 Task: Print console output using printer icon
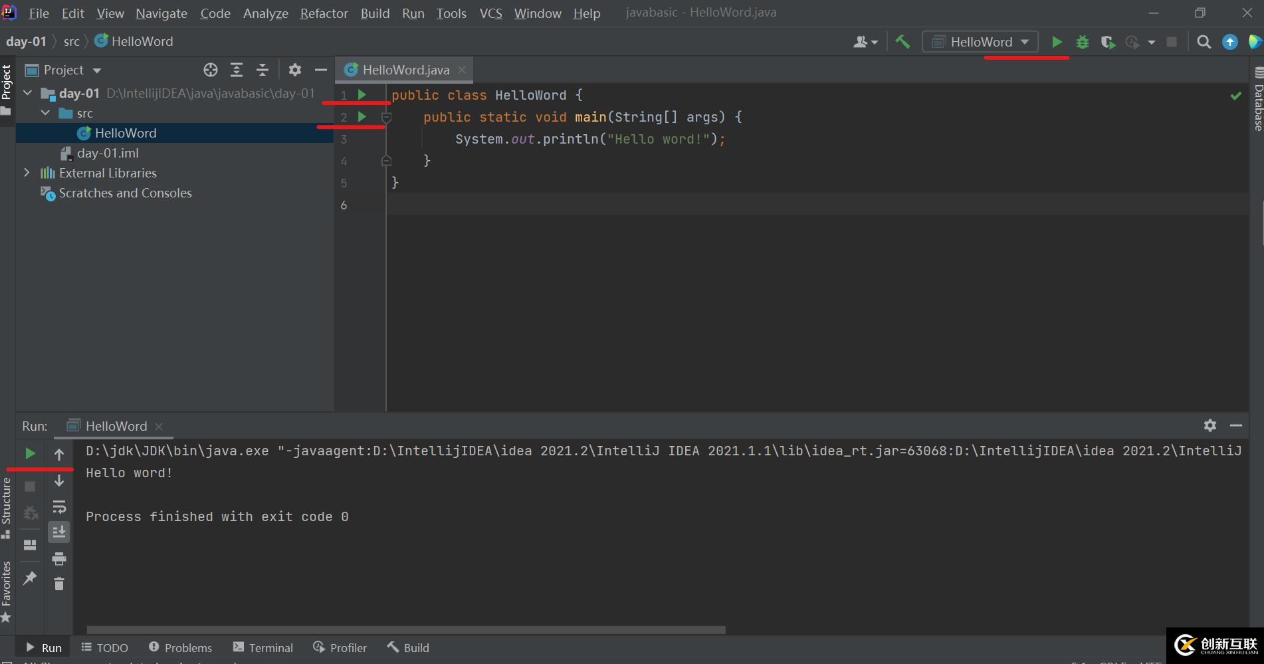[x=59, y=558]
